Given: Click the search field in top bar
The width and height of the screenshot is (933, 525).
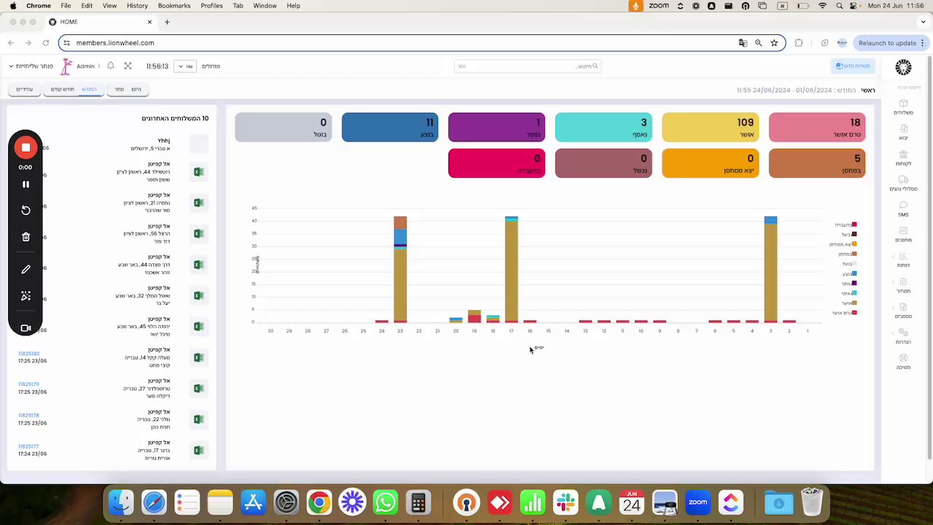Looking at the screenshot, I should (x=528, y=66).
